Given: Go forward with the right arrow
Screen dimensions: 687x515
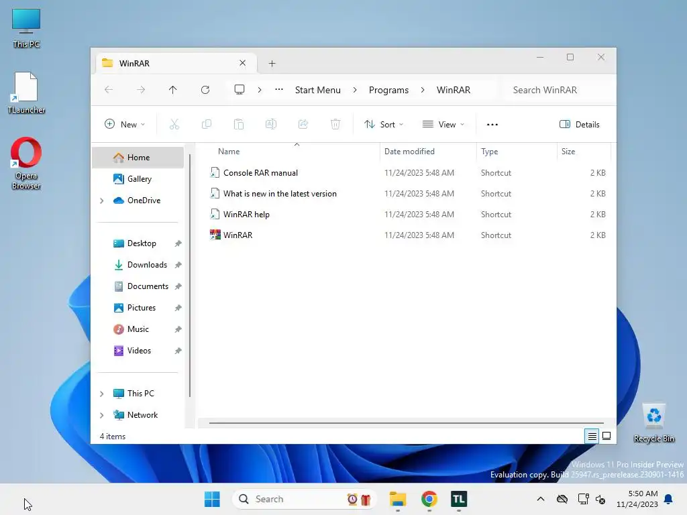Looking at the screenshot, I should pyautogui.click(x=141, y=90).
